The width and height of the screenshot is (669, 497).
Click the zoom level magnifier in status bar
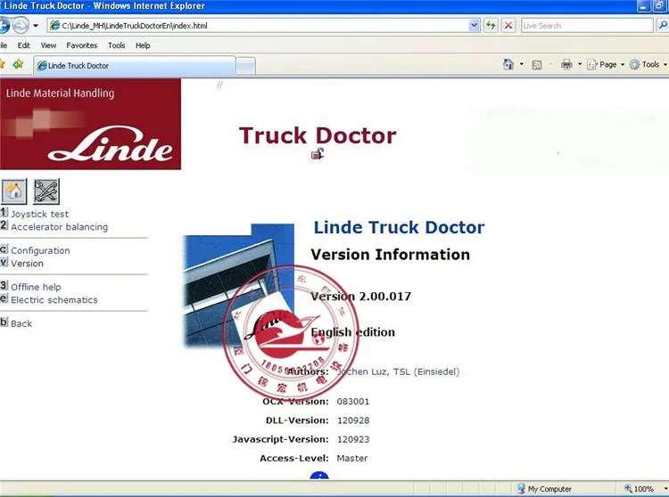[x=628, y=488]
